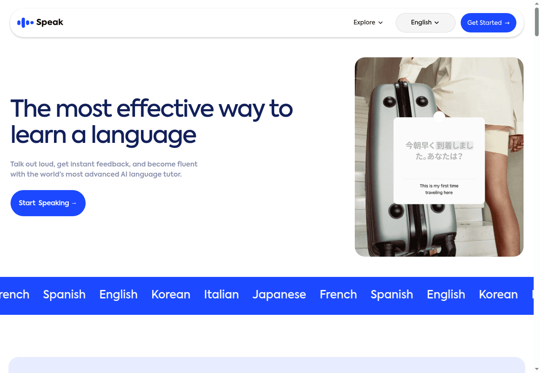The height and width of the screenshot is (373, 540).
Task: Click French in the language marquee
Action: point(338,294)
